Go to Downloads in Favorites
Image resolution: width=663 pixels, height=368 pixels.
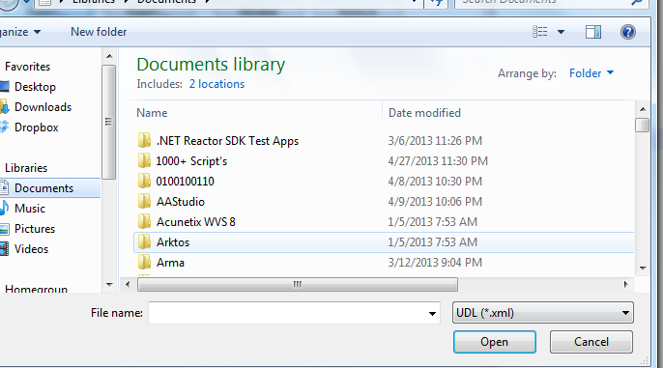43,107
